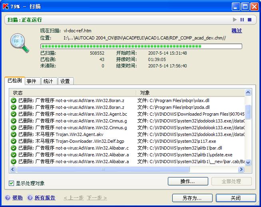
Task: Click the 上一步 previous link
Action: (x=74, y=198)
